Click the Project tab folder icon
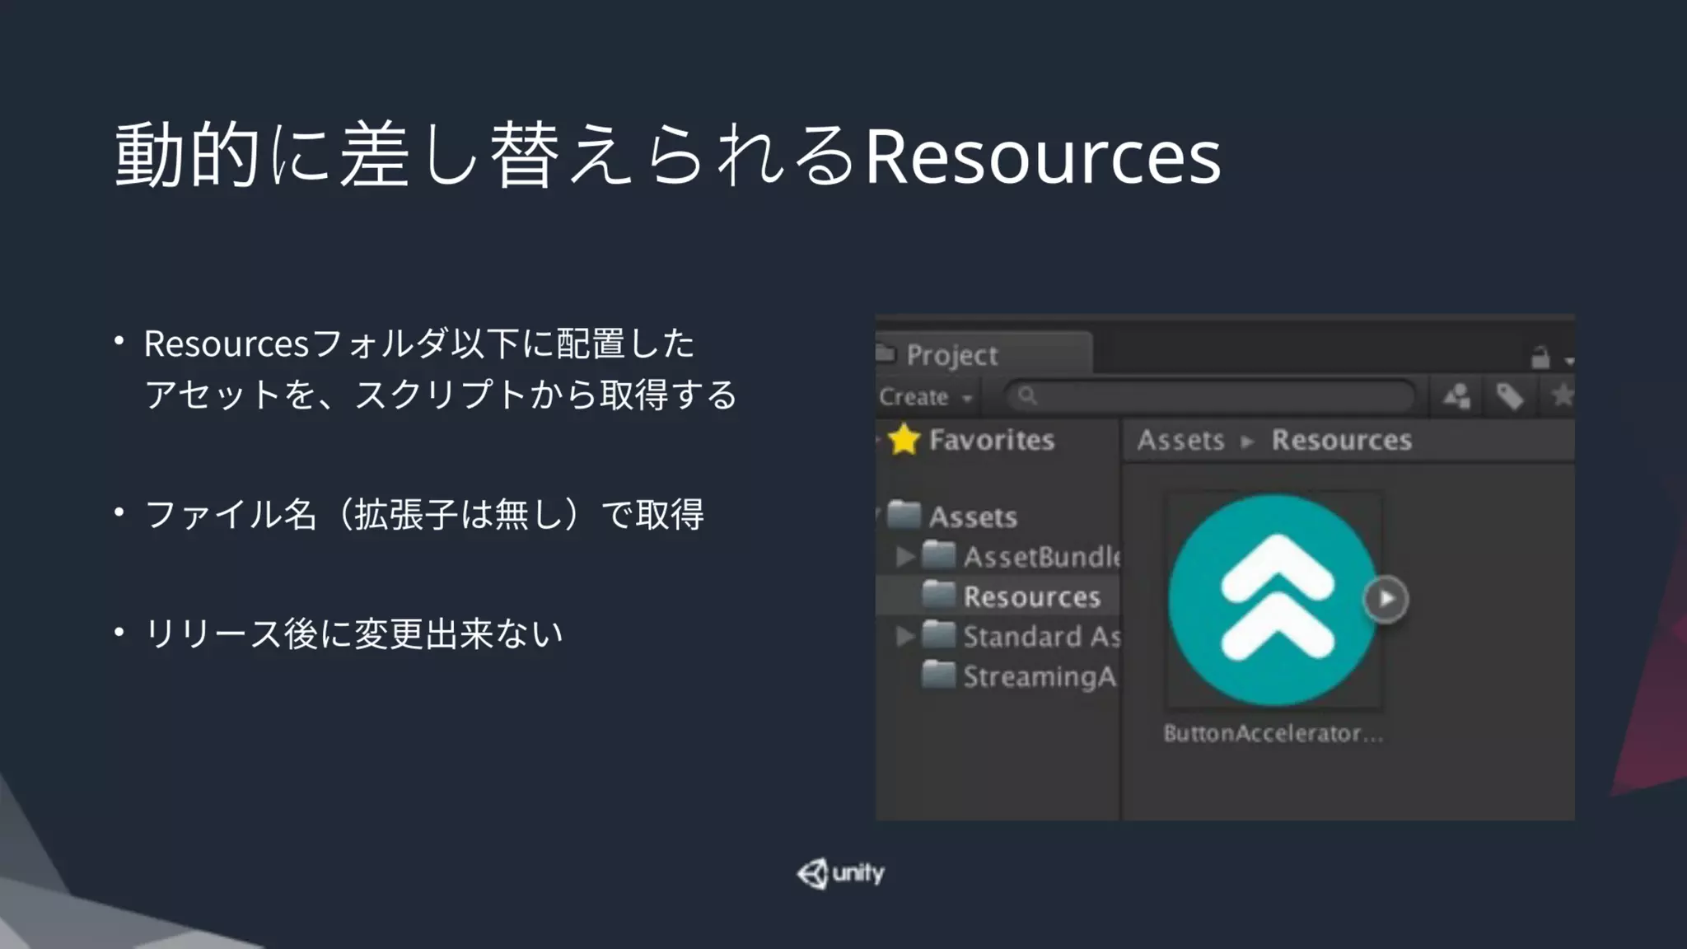Image resolution: width=1687 pixels, height=949 pixels. pyautogui.click(x=886, y=353)
